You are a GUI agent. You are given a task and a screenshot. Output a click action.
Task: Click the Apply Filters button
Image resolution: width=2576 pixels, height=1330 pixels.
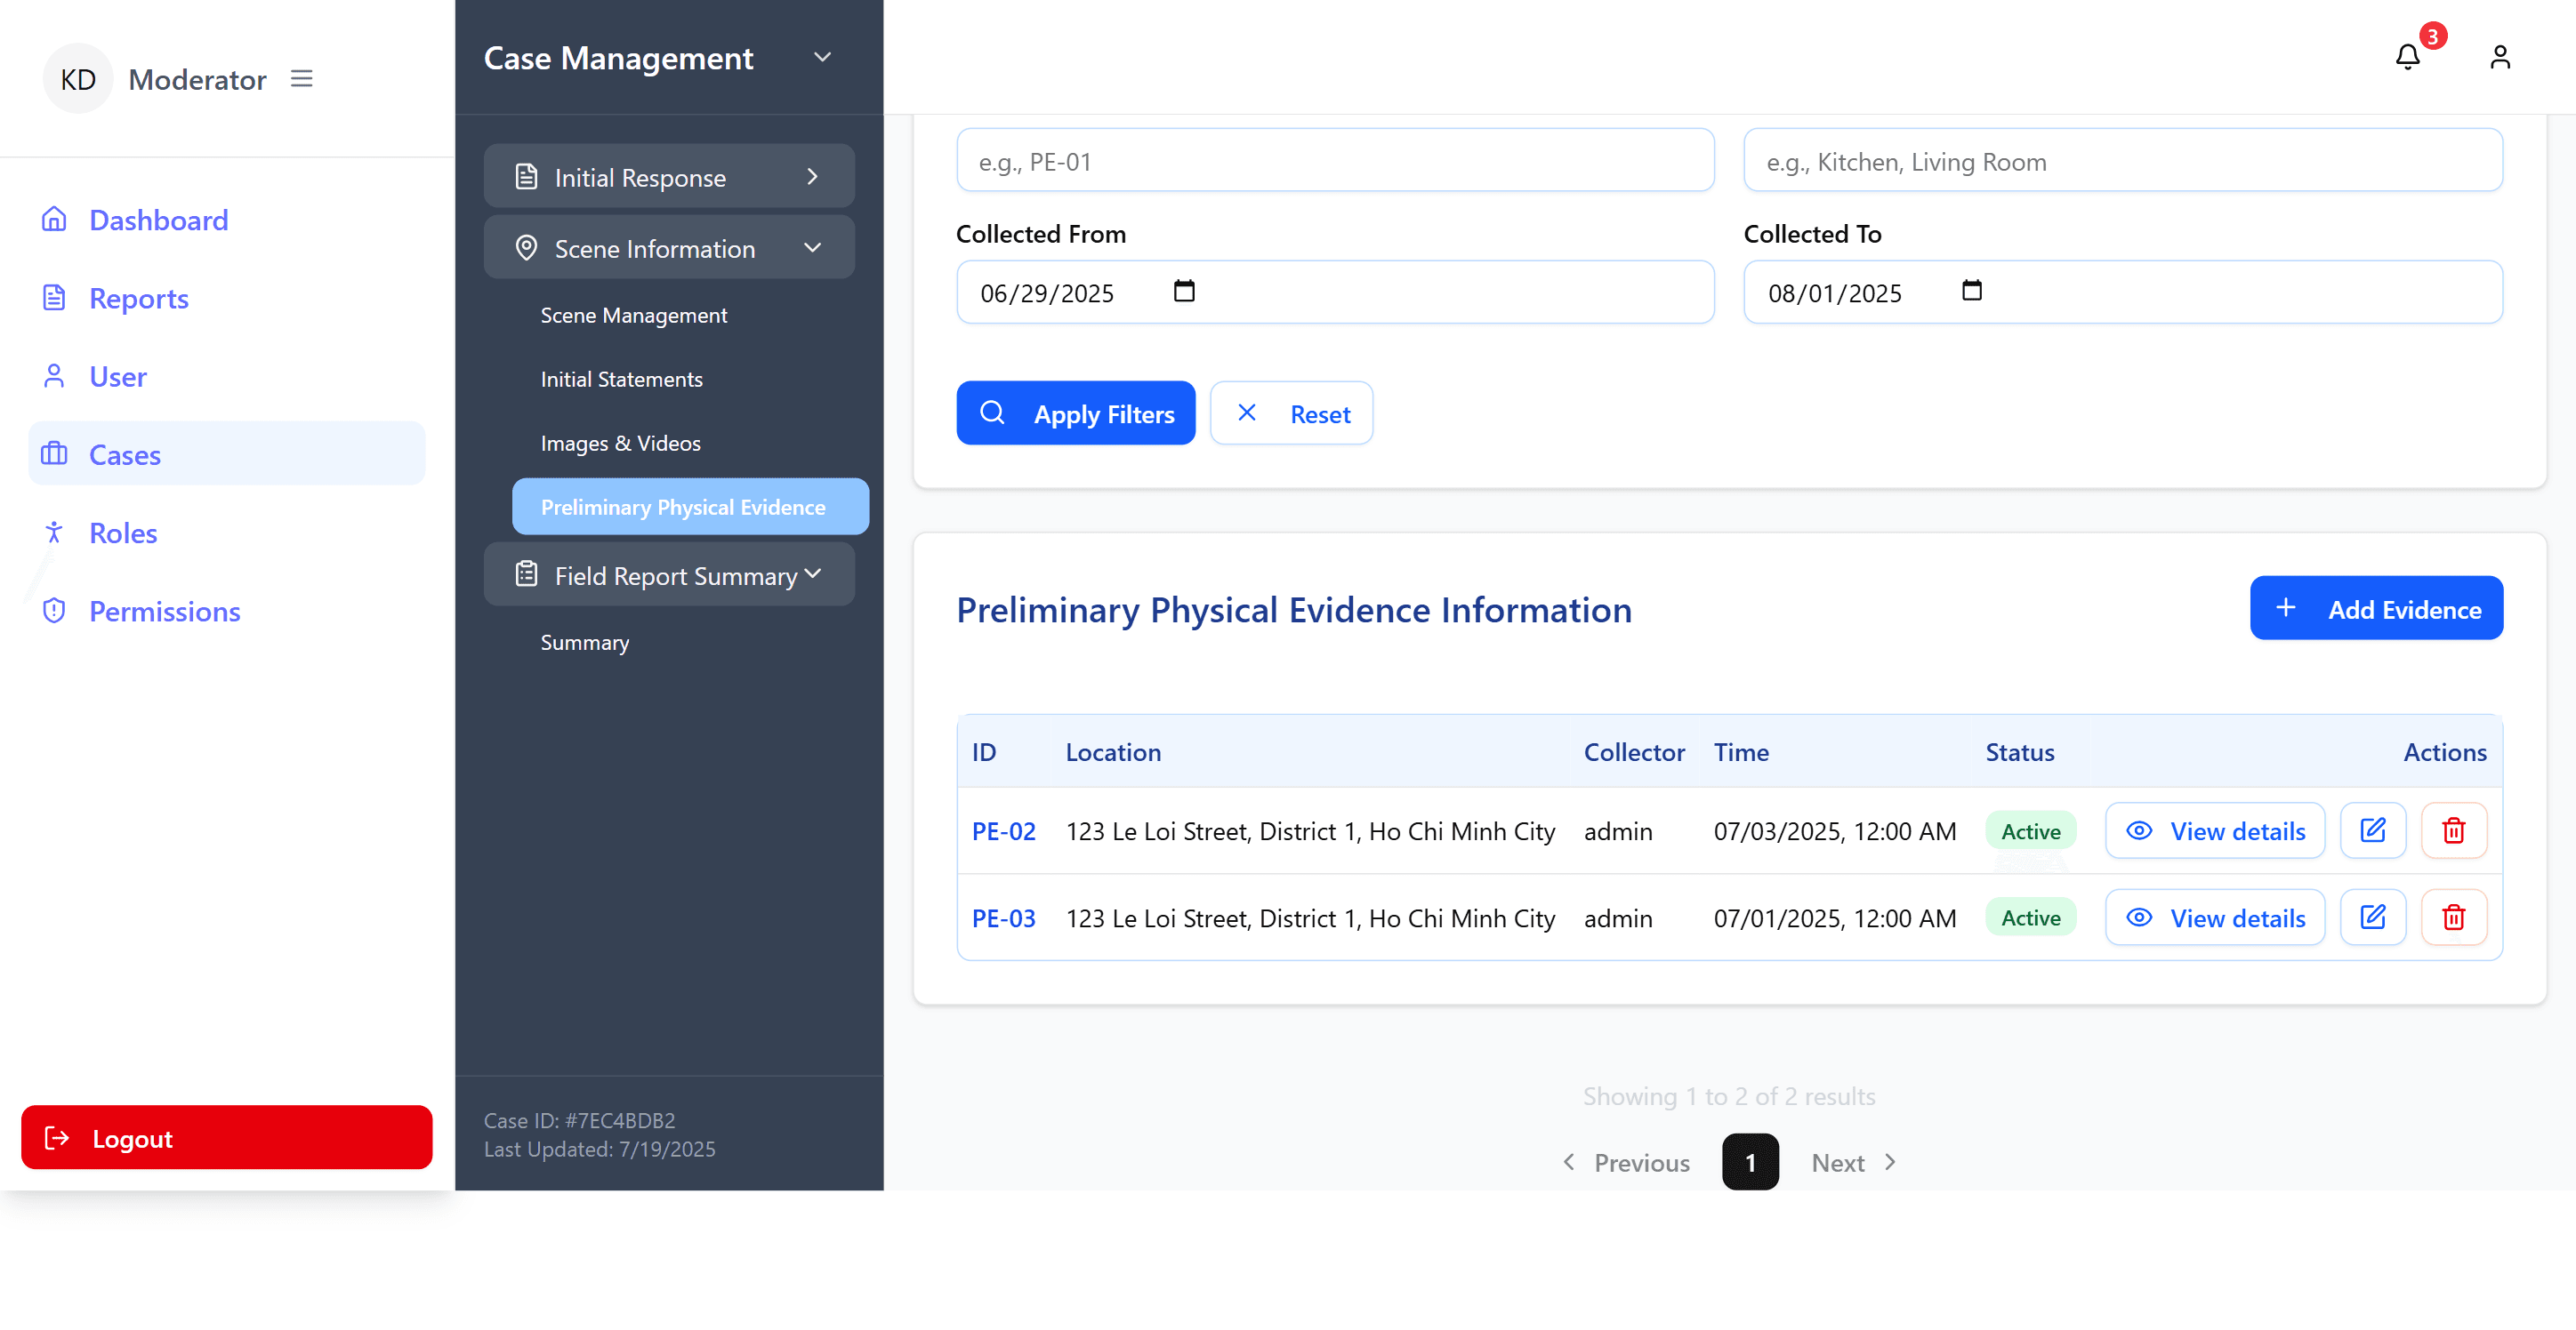[x=1076, y=413]
